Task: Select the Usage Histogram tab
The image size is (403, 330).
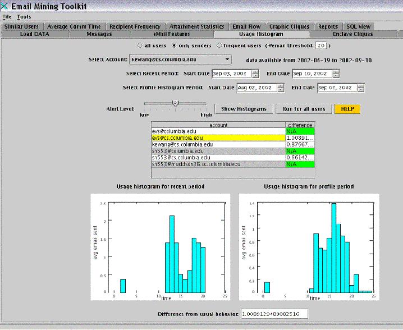Action: (x=261, y=34)
